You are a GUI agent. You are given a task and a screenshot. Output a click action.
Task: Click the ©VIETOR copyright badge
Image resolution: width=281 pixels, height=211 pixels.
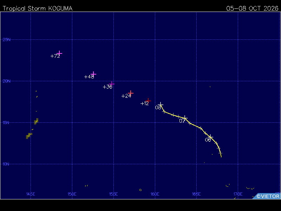coord(267,196)
